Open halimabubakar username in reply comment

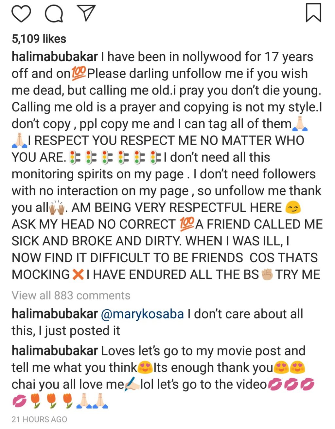pyautogui.click(x=55, y=314)
